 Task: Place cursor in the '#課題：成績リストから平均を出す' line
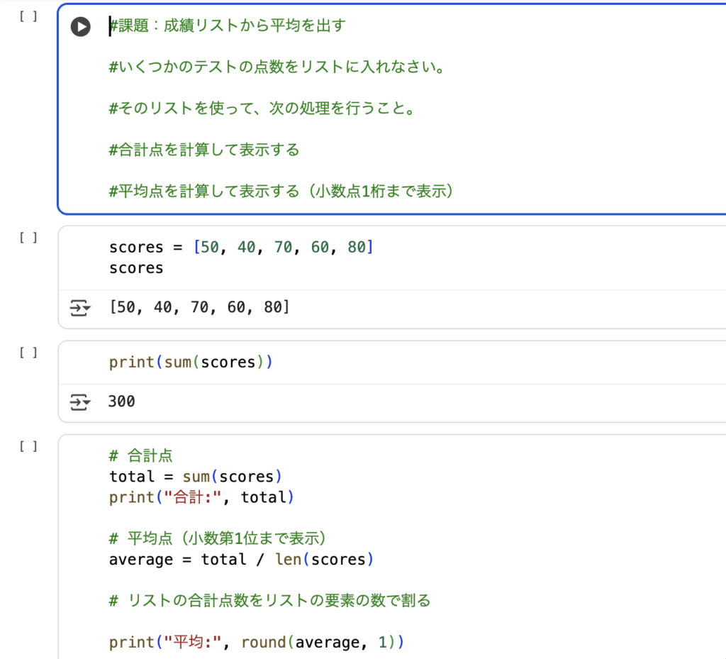click(x=227, y=26)
